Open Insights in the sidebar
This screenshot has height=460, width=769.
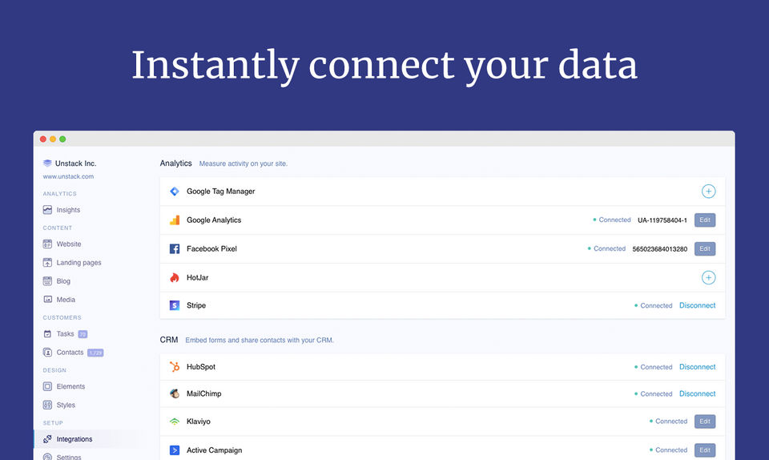[x=68, y=210]
